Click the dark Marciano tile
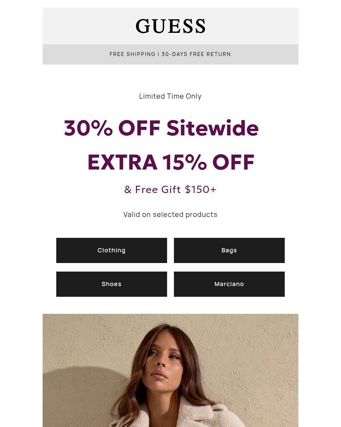 [229, 284]
